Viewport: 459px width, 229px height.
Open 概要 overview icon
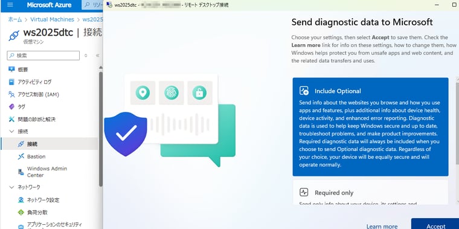[x=11, y=69]
